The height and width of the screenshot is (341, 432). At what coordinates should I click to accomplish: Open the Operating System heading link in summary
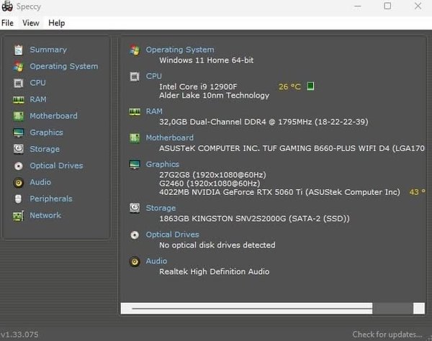coord(179,50)
